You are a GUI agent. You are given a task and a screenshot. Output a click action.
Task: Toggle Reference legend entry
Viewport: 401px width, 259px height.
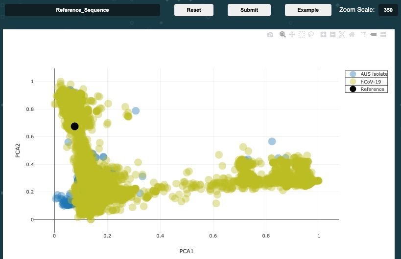click(366, 89)
